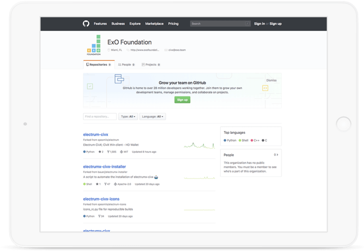This screenshot has width=364, height=251.
Task: Click the Sign up link in header
Action: [x=275, y=24]
